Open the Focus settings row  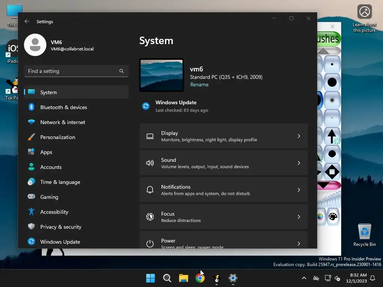click(x=224, y=216)
